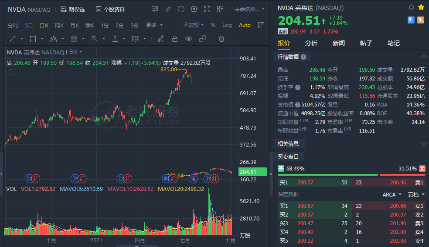Toggle the favorite star for NVDA

click(x=421, y=7)
